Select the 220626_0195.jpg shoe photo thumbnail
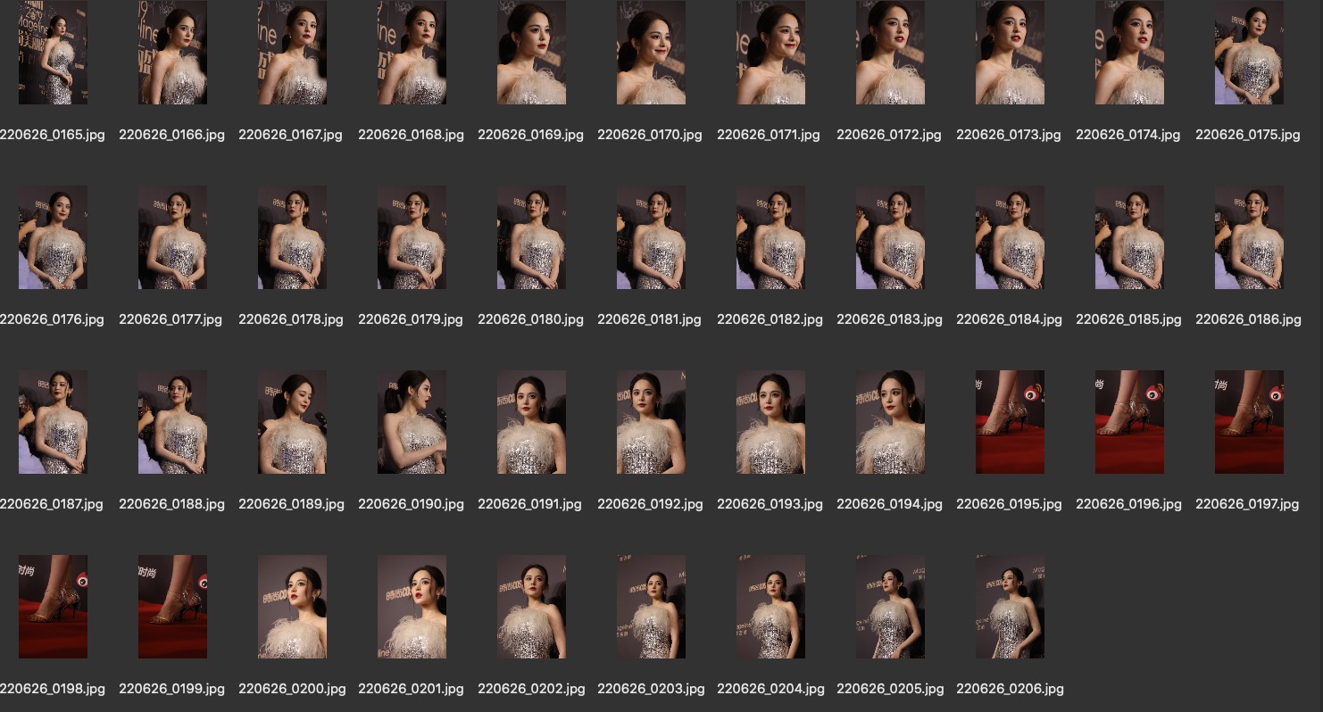Screen dimensions: 1323x712 click(1010, 422)
